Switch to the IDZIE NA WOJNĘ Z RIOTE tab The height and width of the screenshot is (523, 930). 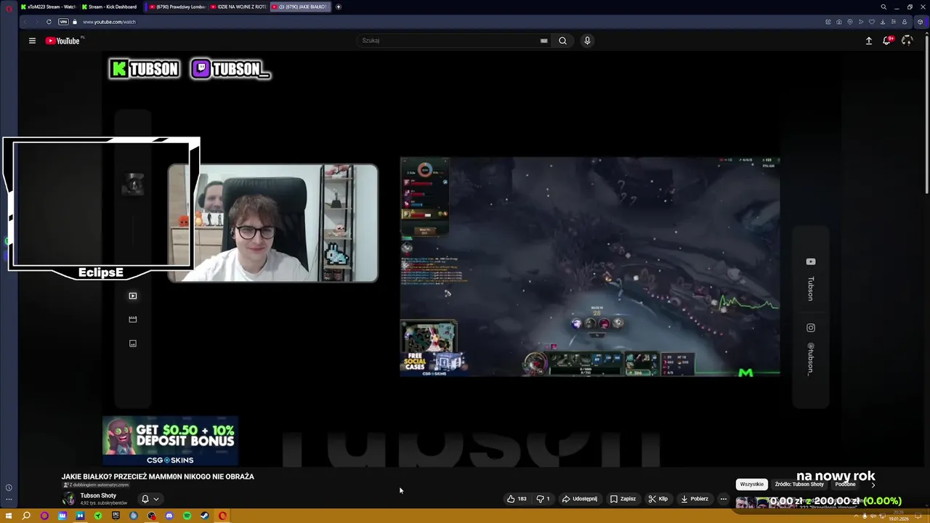tap(239, 7)
